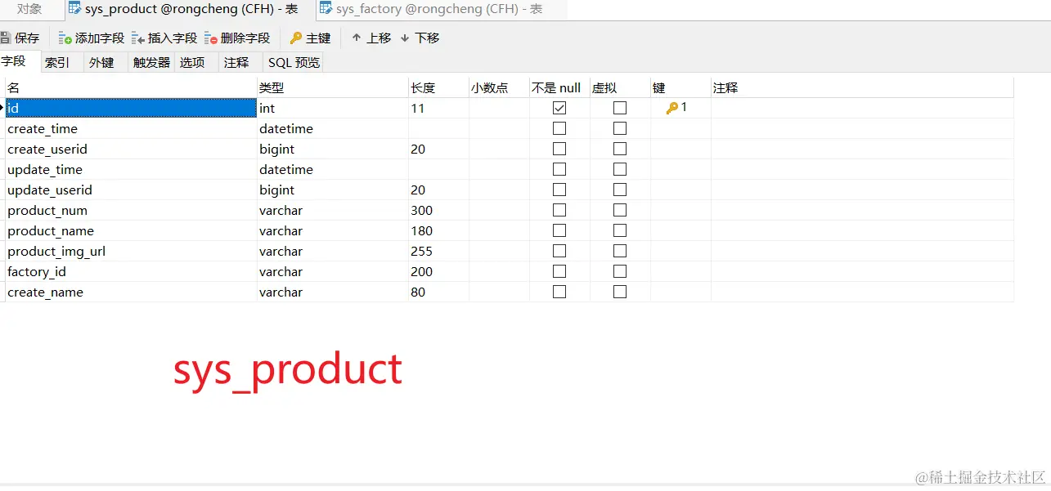
Task: Click the Insert Field (插入字段) icon
Action: point(138,38)
